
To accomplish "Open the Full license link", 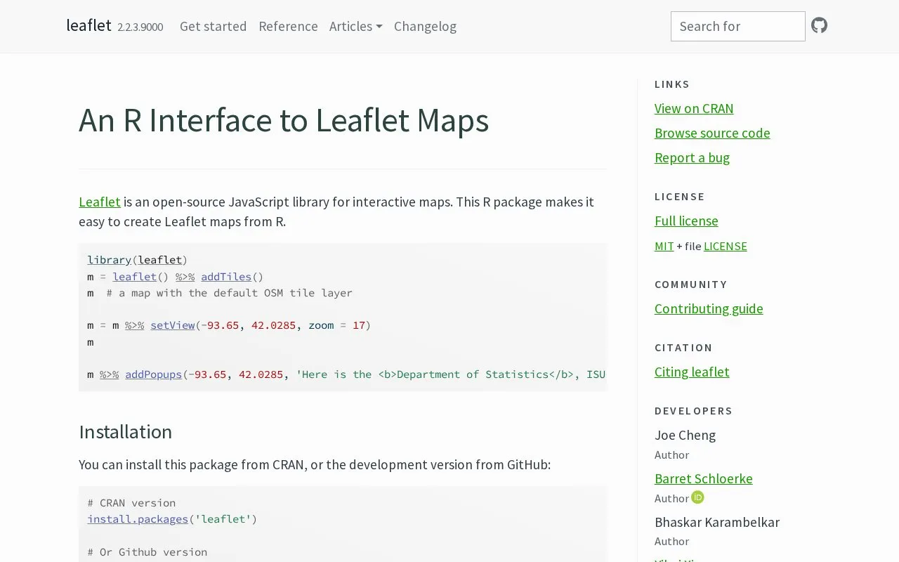I will tap(686, 221).
